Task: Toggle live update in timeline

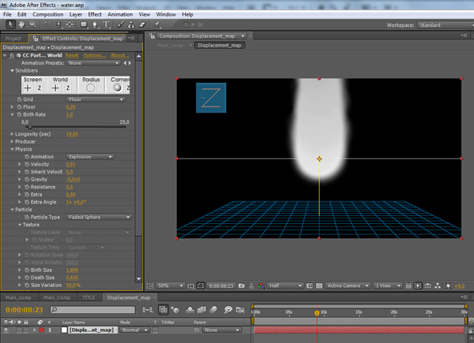Action: [164, 310]
